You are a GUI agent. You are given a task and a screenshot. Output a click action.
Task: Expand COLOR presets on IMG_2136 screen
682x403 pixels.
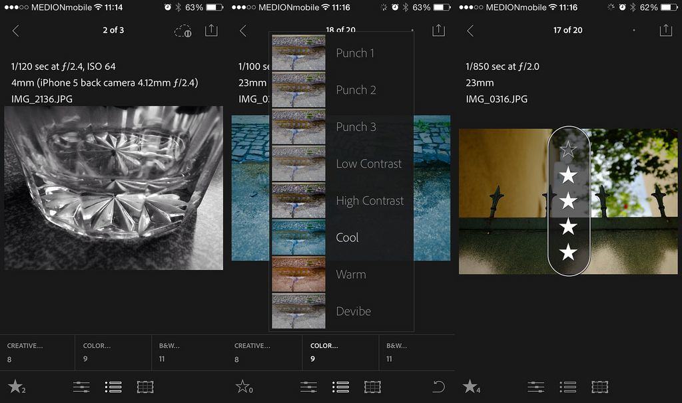tap(113, 352)
